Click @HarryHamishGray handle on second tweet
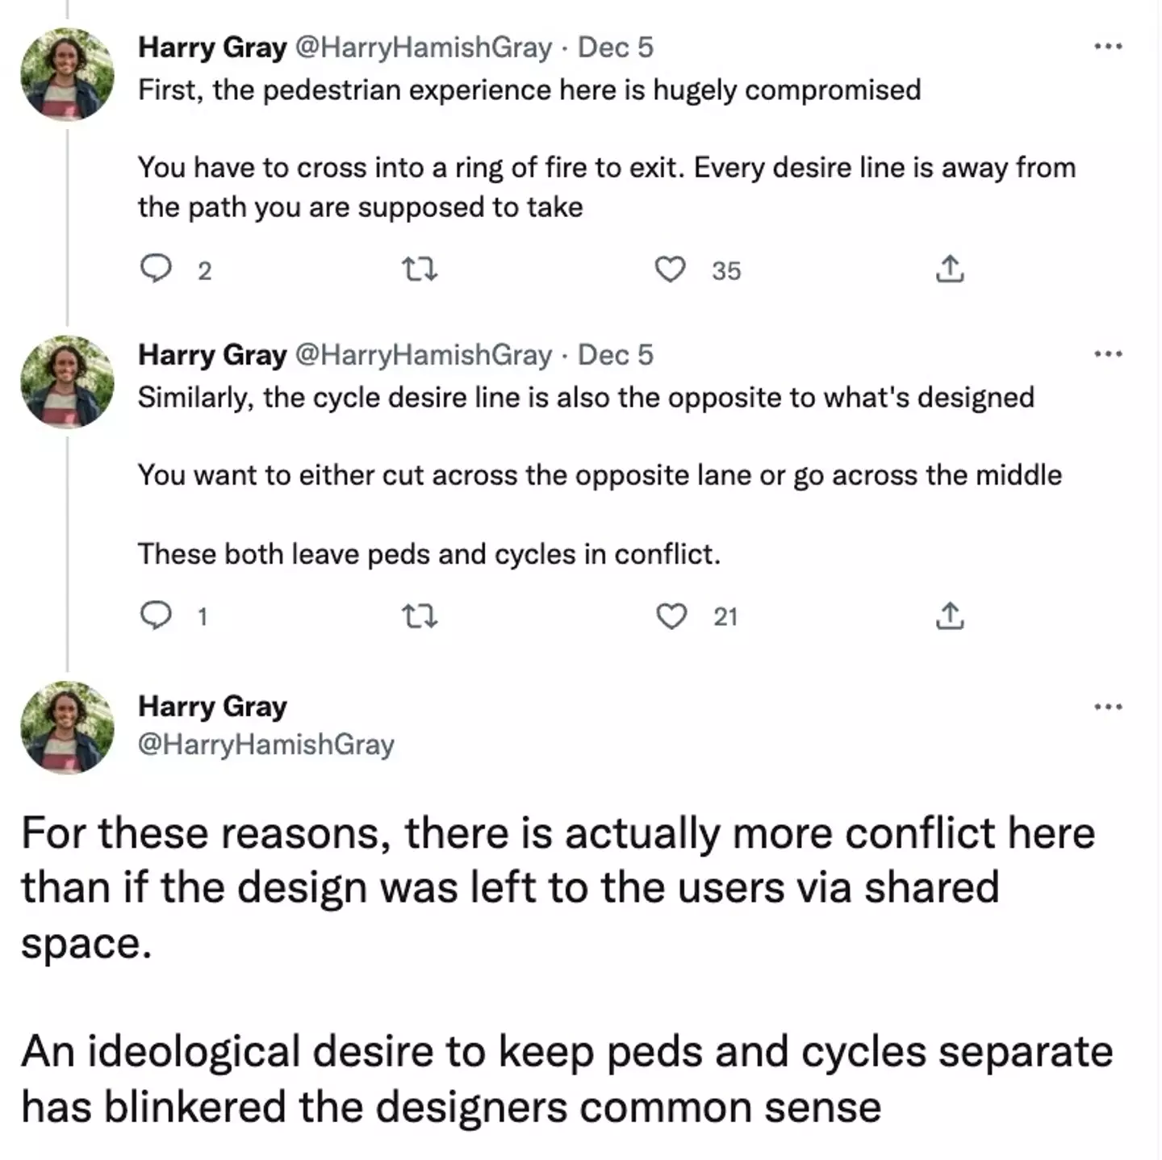Screen dimensions: 1162x1160 tap(424, 355)
